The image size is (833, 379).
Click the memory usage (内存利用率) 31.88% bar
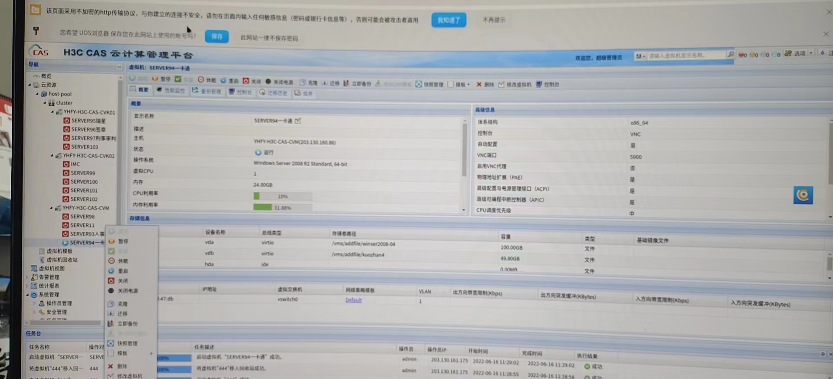tap(282, 208)
